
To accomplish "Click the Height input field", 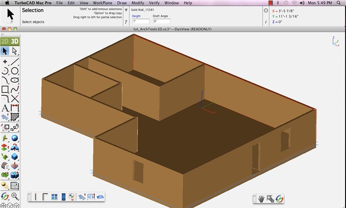I will coord(141,21).
